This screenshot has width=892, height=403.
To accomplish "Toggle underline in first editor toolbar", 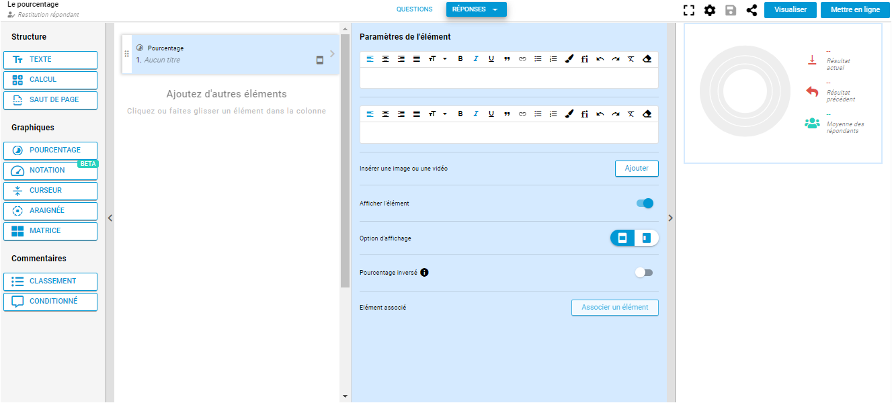I will click(491, 58).
